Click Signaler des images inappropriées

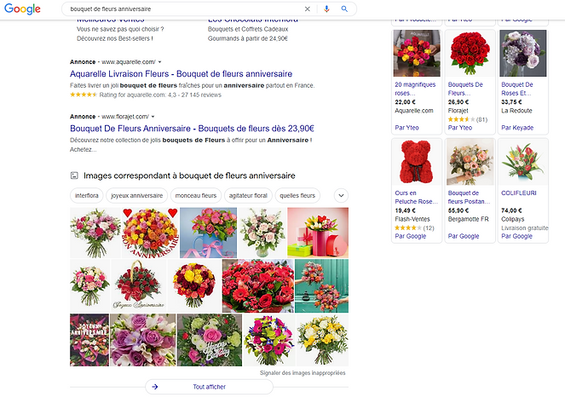[x=303, y=373]
